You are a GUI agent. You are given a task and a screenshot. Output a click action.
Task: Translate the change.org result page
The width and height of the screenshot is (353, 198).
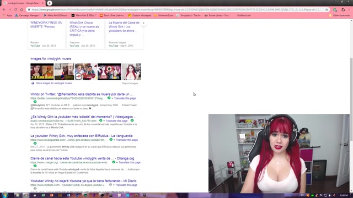click(x=130, y=162)
